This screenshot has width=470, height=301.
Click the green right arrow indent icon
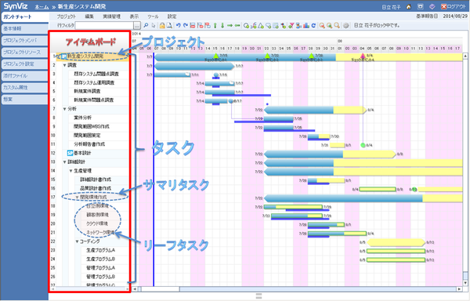230,26
